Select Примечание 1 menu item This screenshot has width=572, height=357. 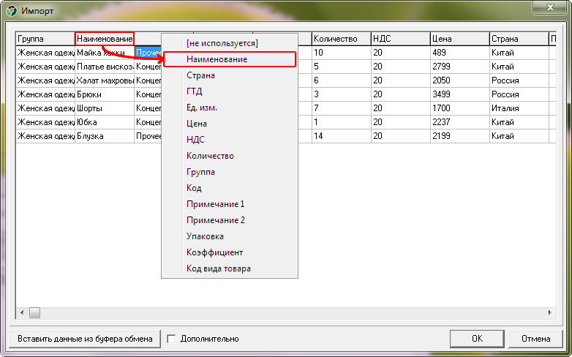[x=215, y=204]
